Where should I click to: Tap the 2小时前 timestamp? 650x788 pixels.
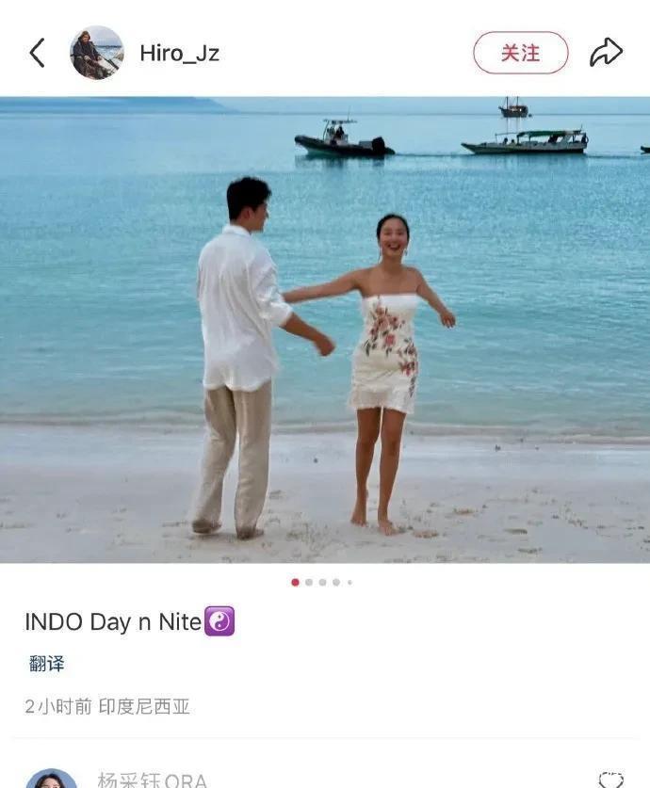pyautogui.click(x=58, y=707)
